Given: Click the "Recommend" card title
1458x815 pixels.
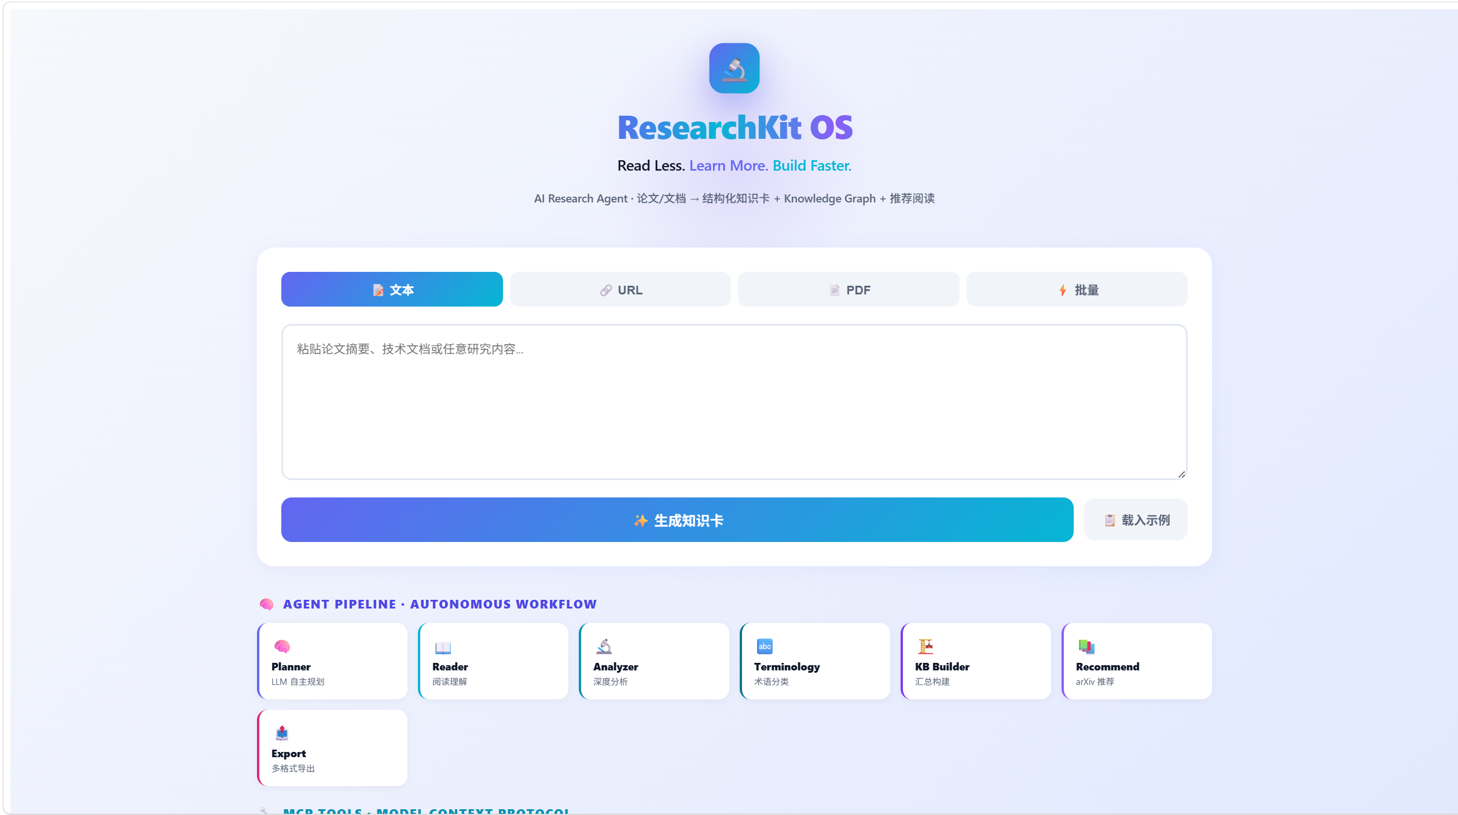Looking at the screenshot, I should [1108, 666].
